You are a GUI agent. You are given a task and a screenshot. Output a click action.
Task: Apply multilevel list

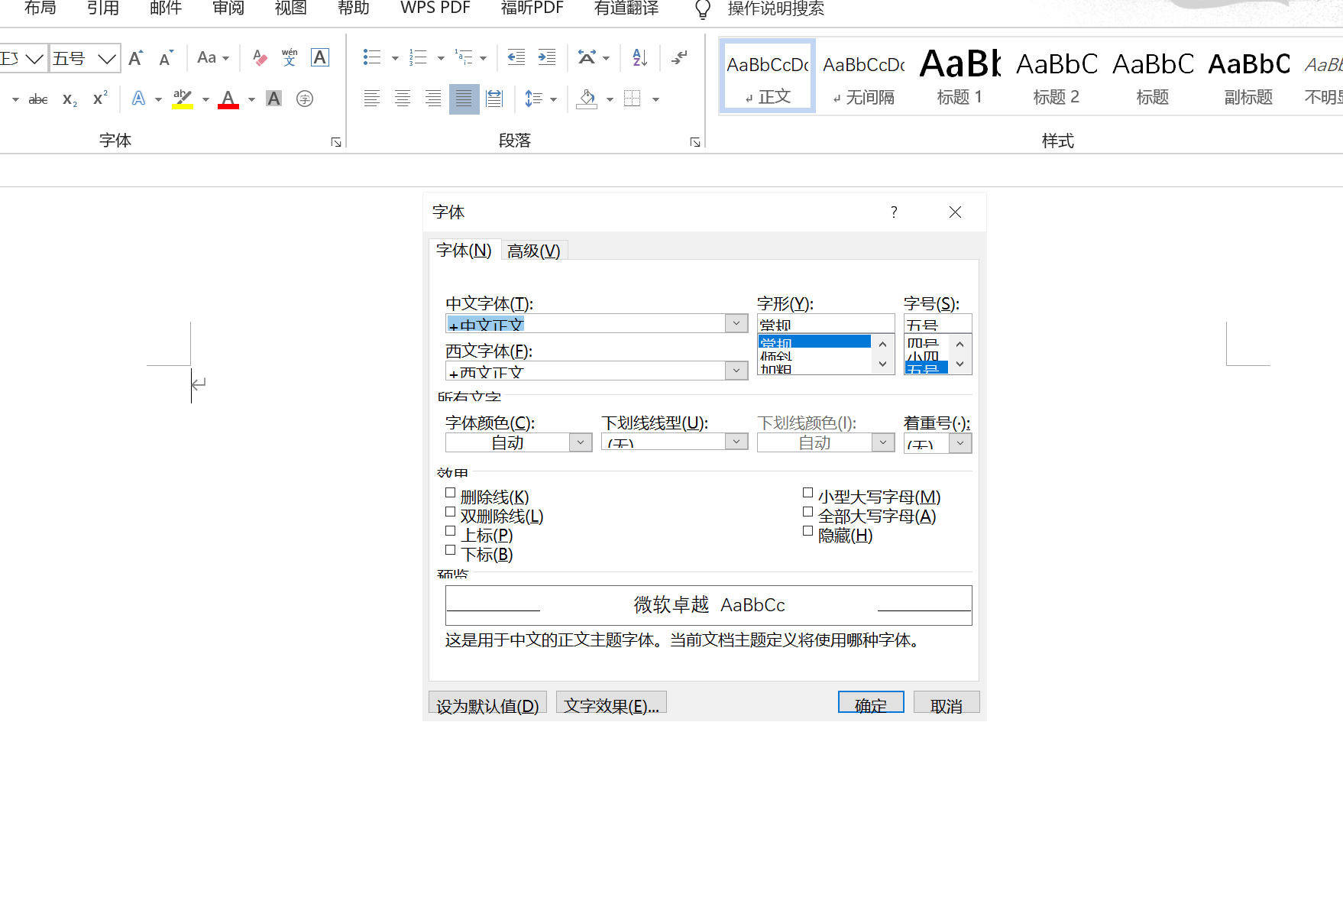click(x=464, y=57)
